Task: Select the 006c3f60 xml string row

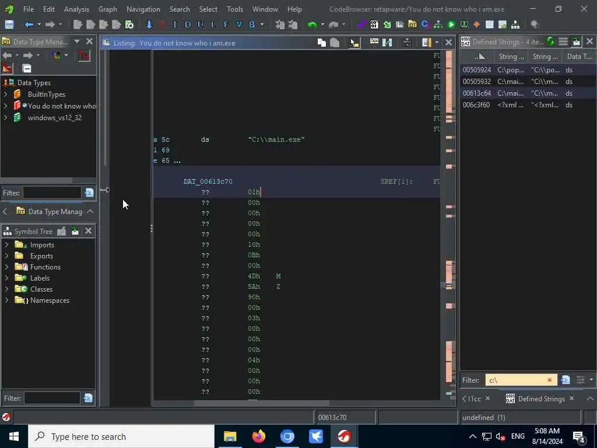Action: pyautogui.click(x=527, y=105)
